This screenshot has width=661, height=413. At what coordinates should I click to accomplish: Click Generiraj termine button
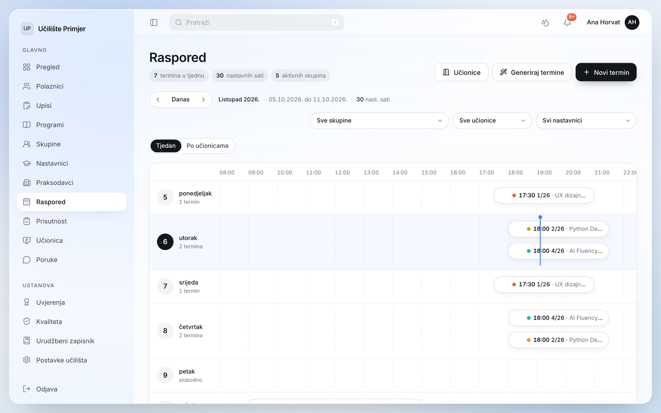pyautogui.click(x=532, y=72)
